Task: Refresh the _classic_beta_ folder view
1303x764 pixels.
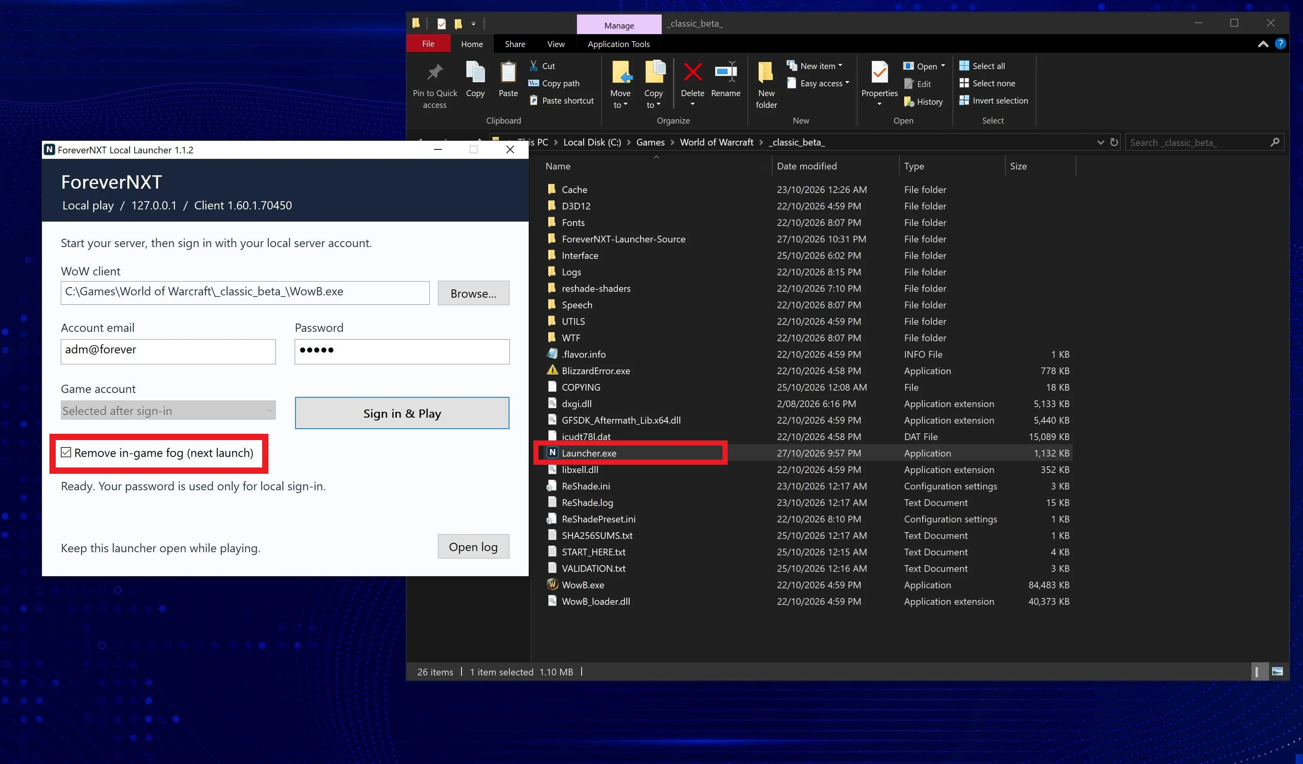Action: click(x=1114, y=142)
